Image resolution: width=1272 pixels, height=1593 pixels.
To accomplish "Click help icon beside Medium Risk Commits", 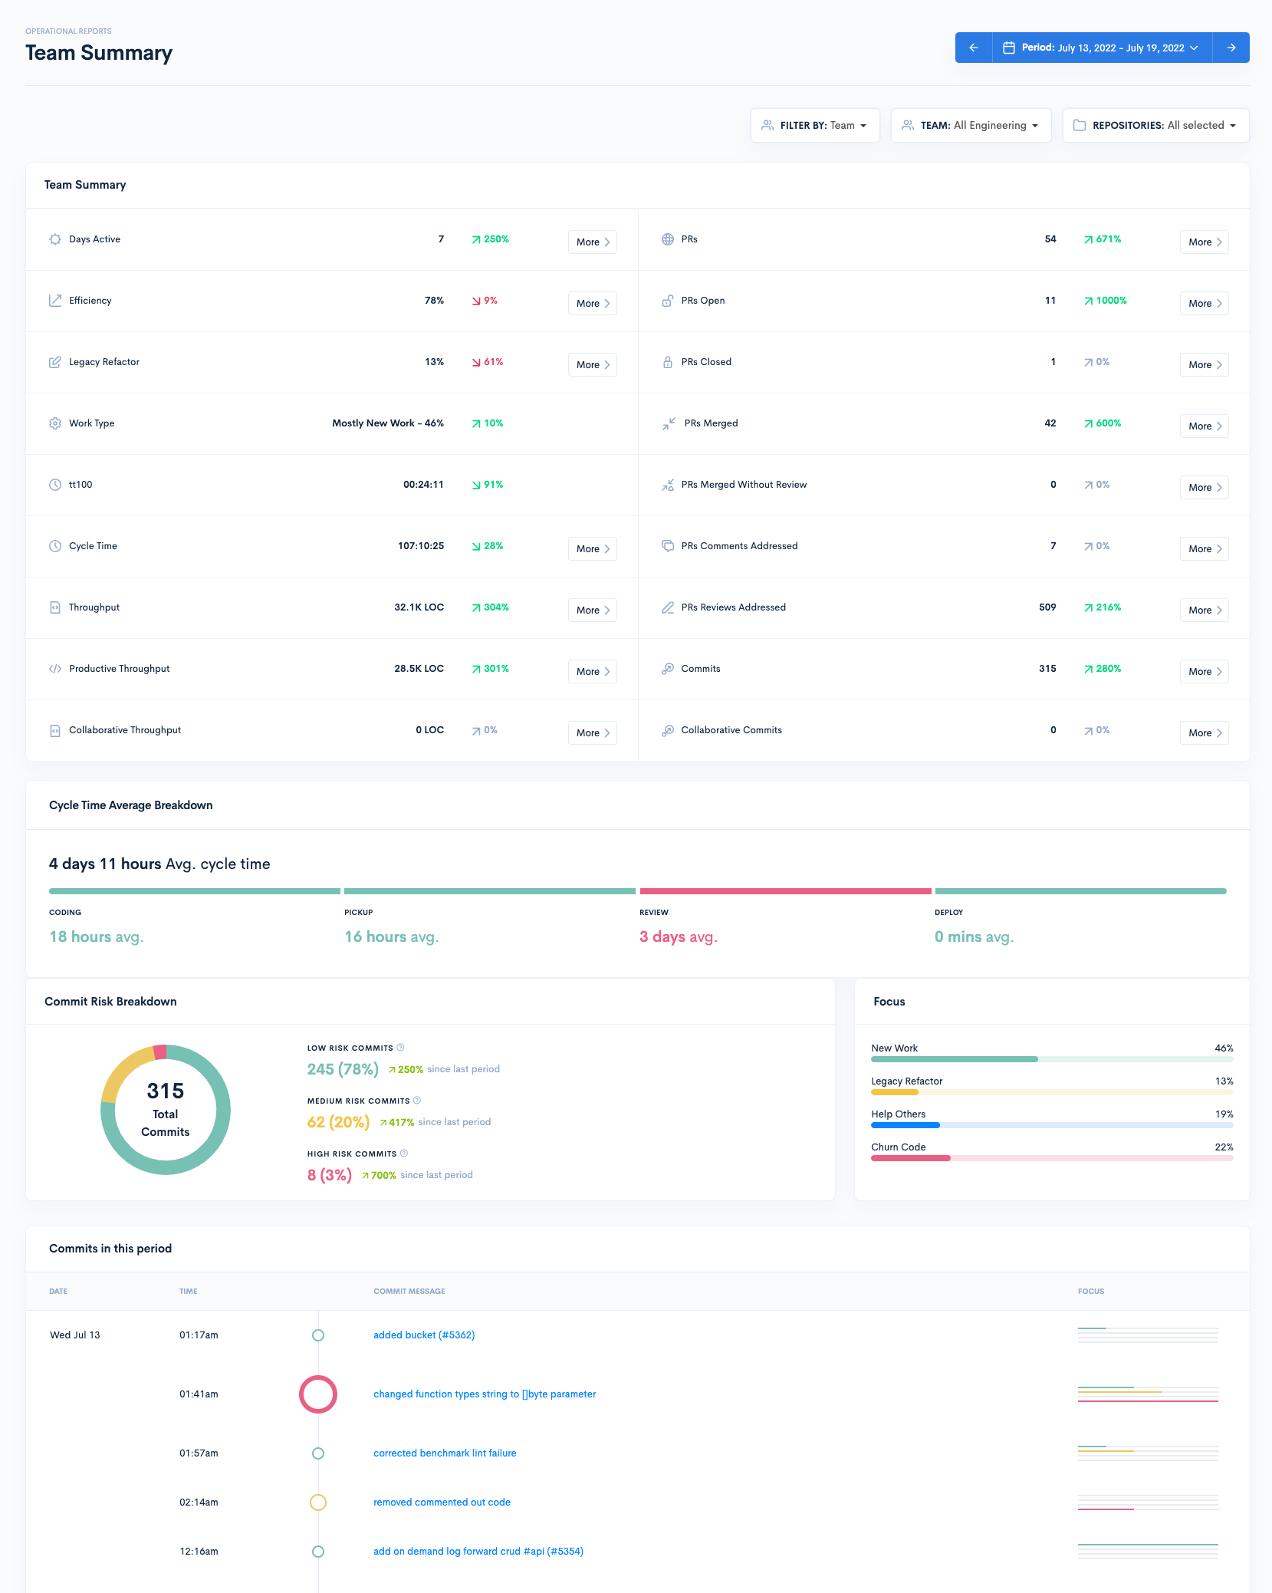I will click(x=417, y=1101).
